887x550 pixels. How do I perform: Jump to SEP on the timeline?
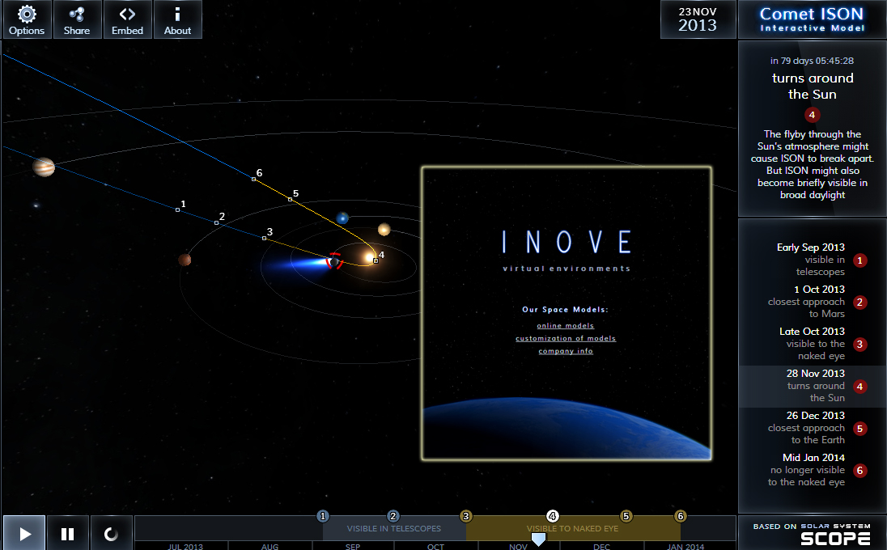352,547
